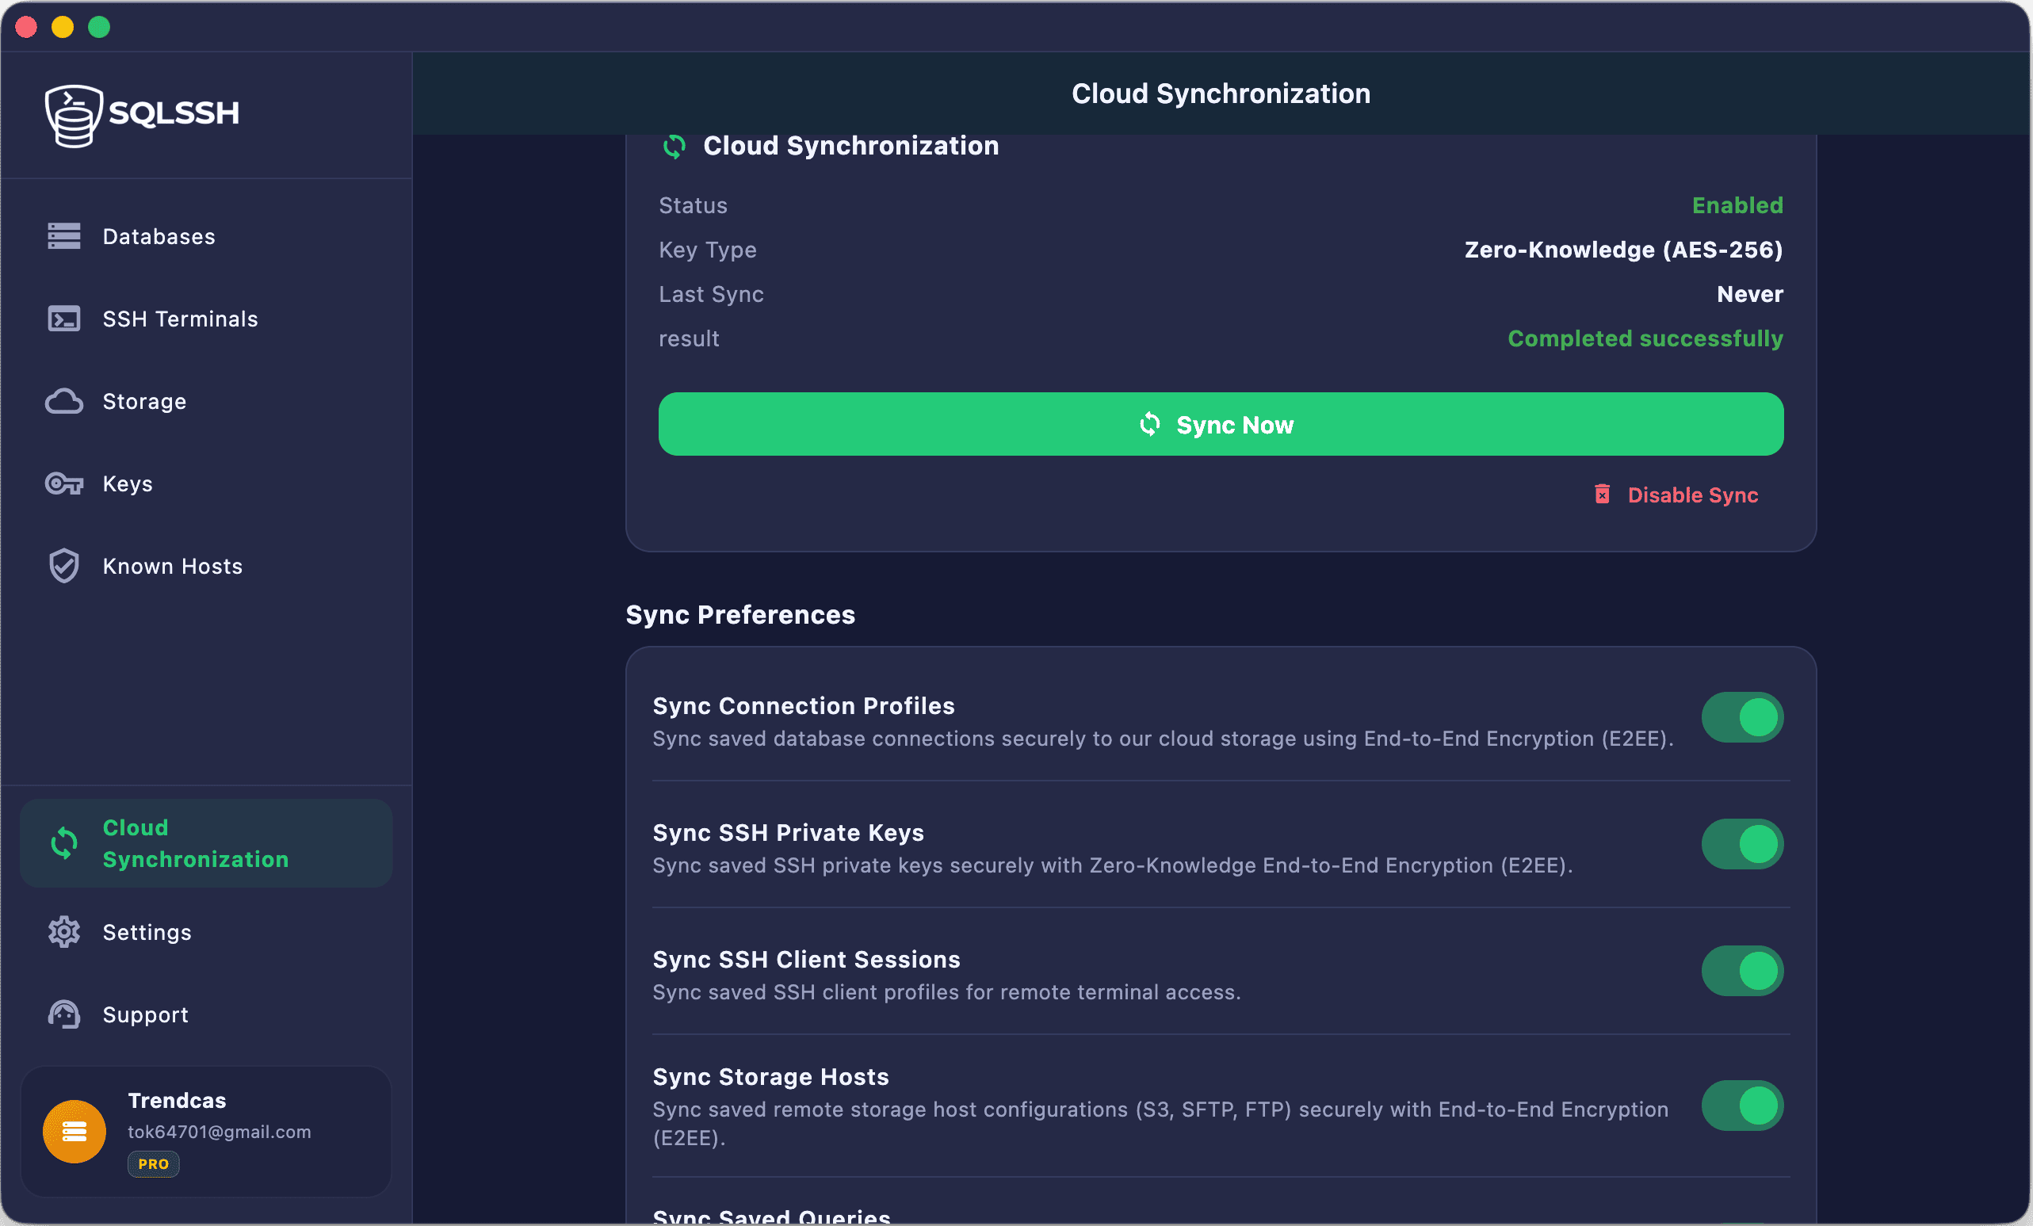
Task: Click the Never last sync value
Action: 1749,294
